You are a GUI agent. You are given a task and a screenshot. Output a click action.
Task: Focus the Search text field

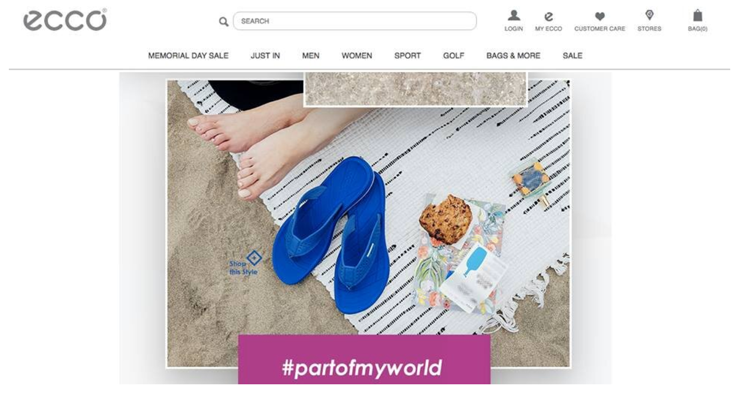coord(355,21)
